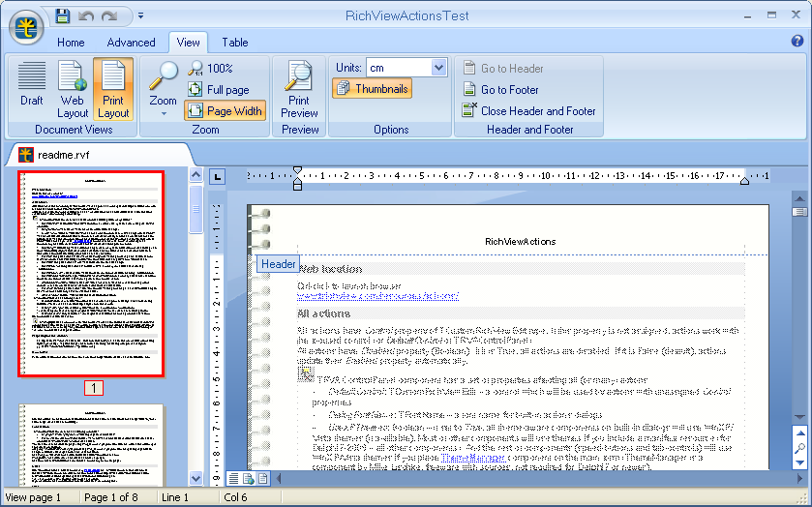Screen dimensions: 812x507
Task: Click the 'Col 6' status entry
Action: coord(235,497)
